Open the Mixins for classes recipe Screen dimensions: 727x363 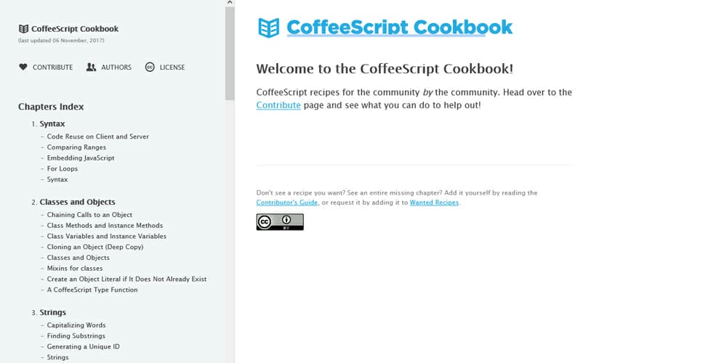click(x=75, y=268)
